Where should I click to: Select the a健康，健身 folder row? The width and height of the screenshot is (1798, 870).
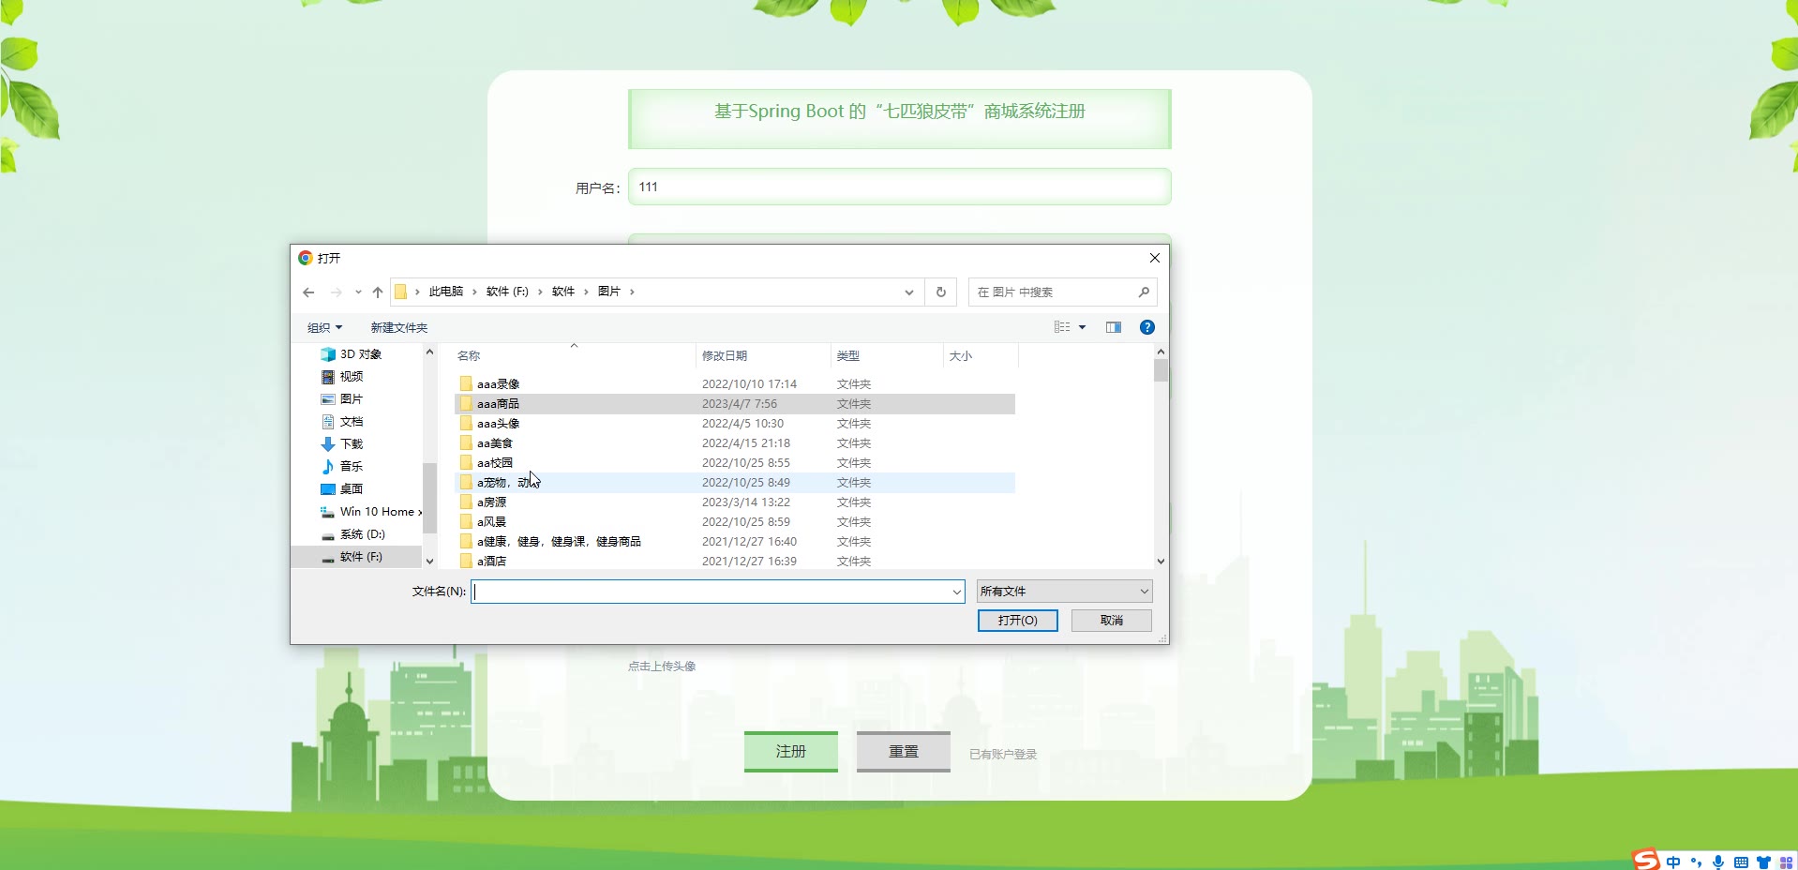pyautogui.click(x=735, y=542)
